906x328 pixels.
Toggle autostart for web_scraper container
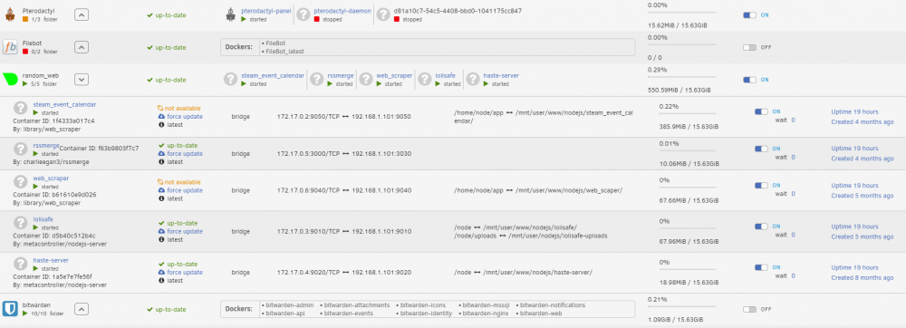tap(762, 186)
